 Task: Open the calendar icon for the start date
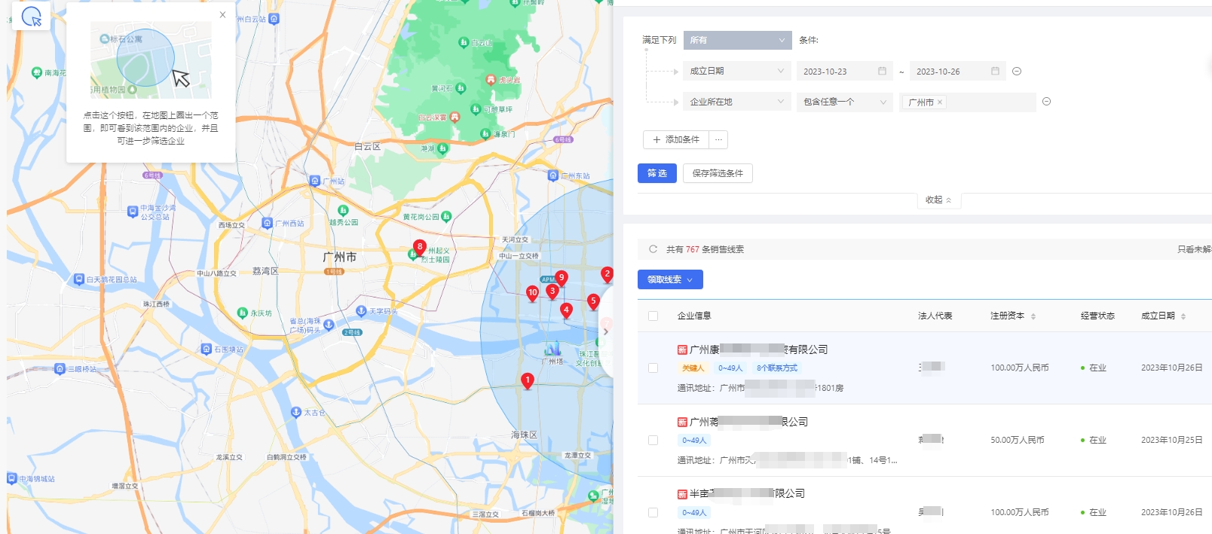(x=882, y=71)
